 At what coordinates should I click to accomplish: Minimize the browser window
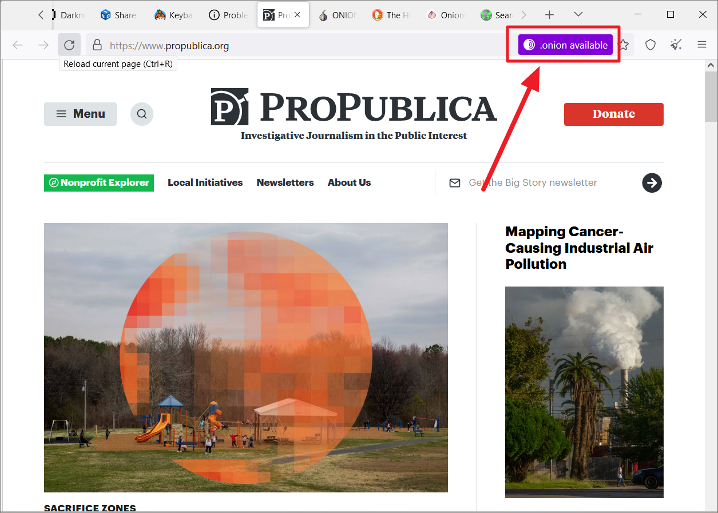click(x=638, y=14)
